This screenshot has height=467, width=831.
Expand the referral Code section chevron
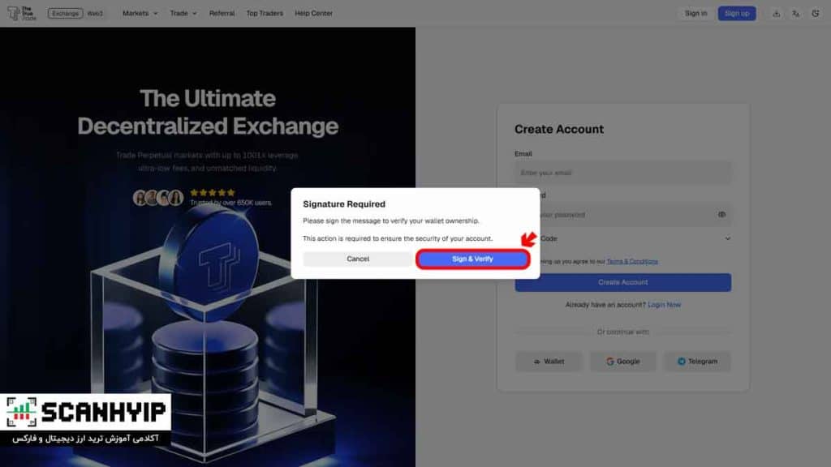point(728,239)
